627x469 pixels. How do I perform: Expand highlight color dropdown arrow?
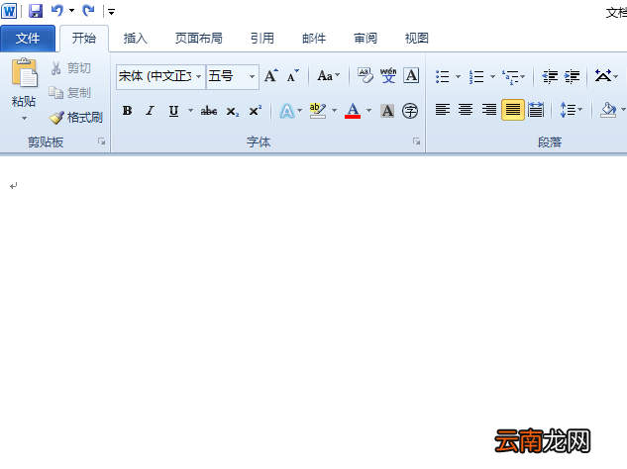coord(334,111)
